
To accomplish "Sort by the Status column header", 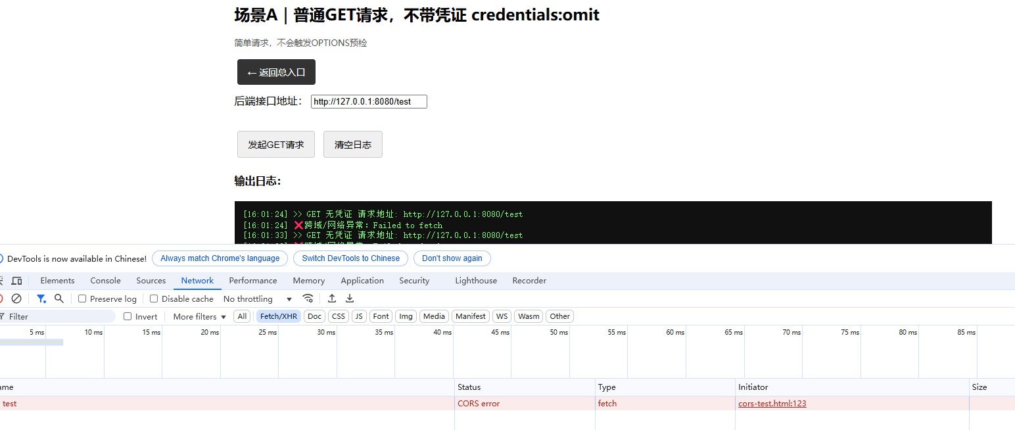I will point(525,387).
